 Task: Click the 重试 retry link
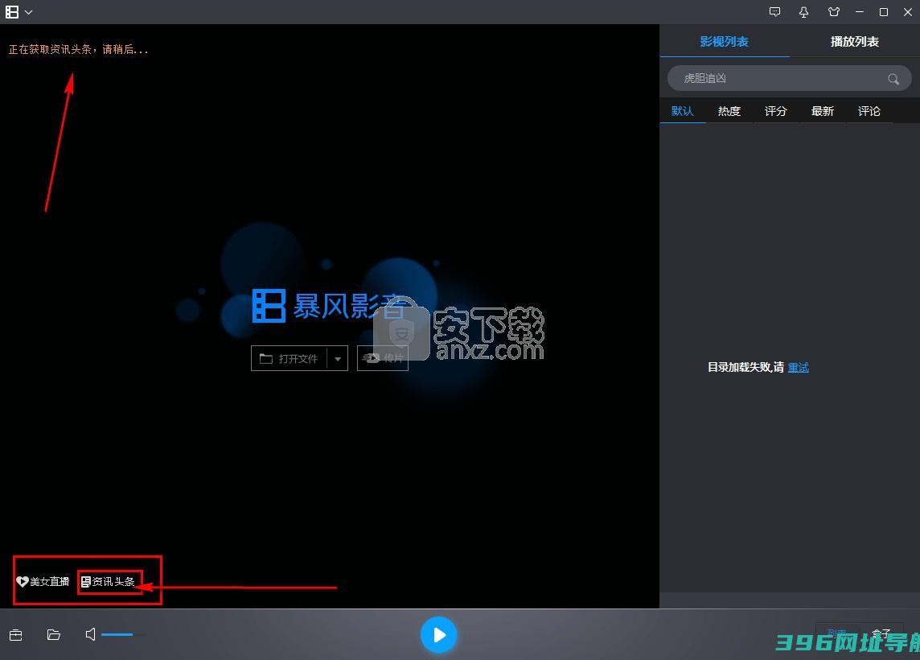798,368
